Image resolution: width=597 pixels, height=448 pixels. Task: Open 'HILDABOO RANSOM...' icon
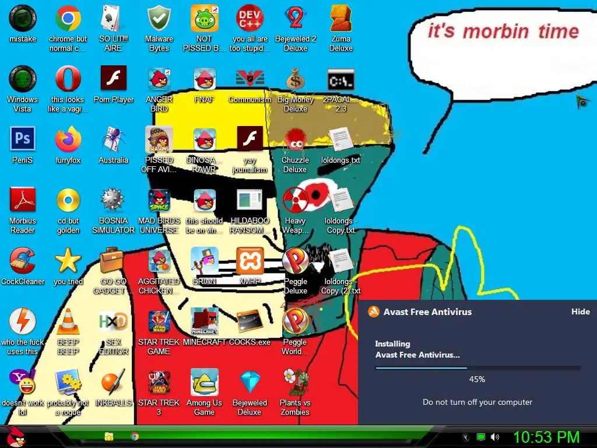pos(250,200)
